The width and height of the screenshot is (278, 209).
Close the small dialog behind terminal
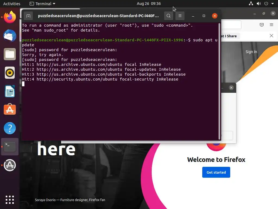tap(231, 88)
